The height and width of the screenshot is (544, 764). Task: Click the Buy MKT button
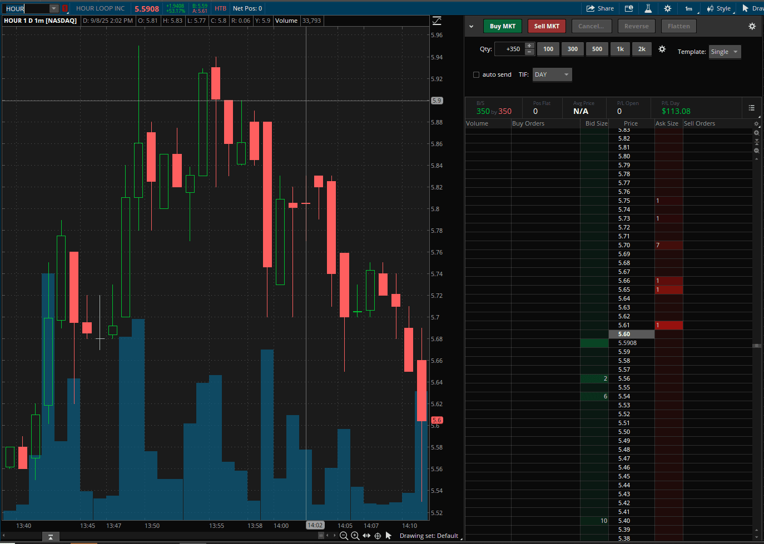click(x=503, y=26)
